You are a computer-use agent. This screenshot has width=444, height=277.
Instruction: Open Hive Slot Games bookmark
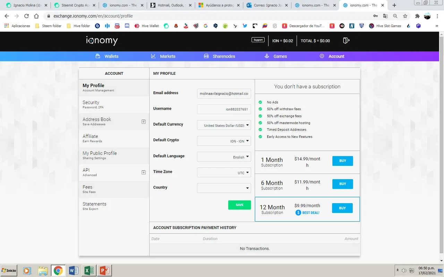point(385,26)
